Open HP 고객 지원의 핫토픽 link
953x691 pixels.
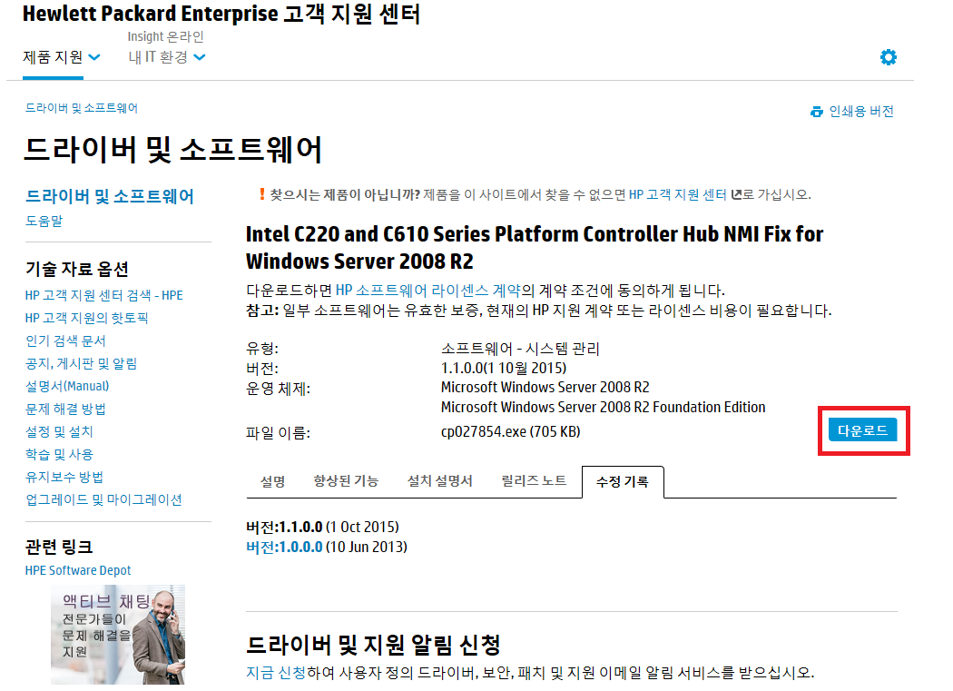pyautogui.click(x=87, y=318)
